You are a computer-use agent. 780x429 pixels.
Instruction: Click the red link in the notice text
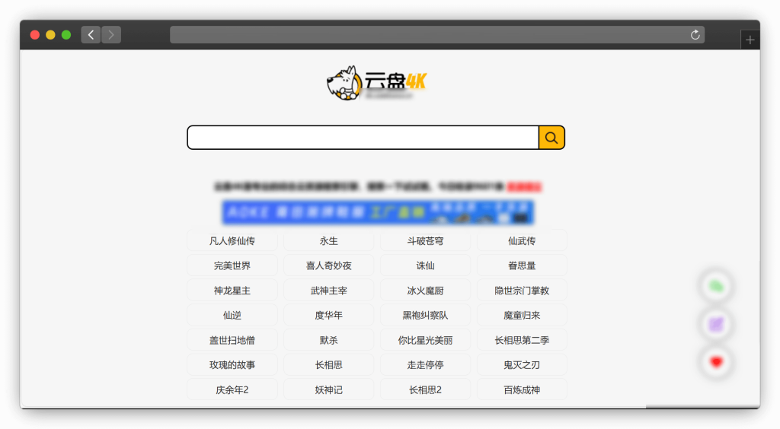(x=524, y=186)
